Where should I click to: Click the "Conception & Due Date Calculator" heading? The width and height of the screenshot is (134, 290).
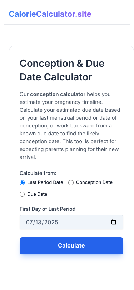pos(62,70)
